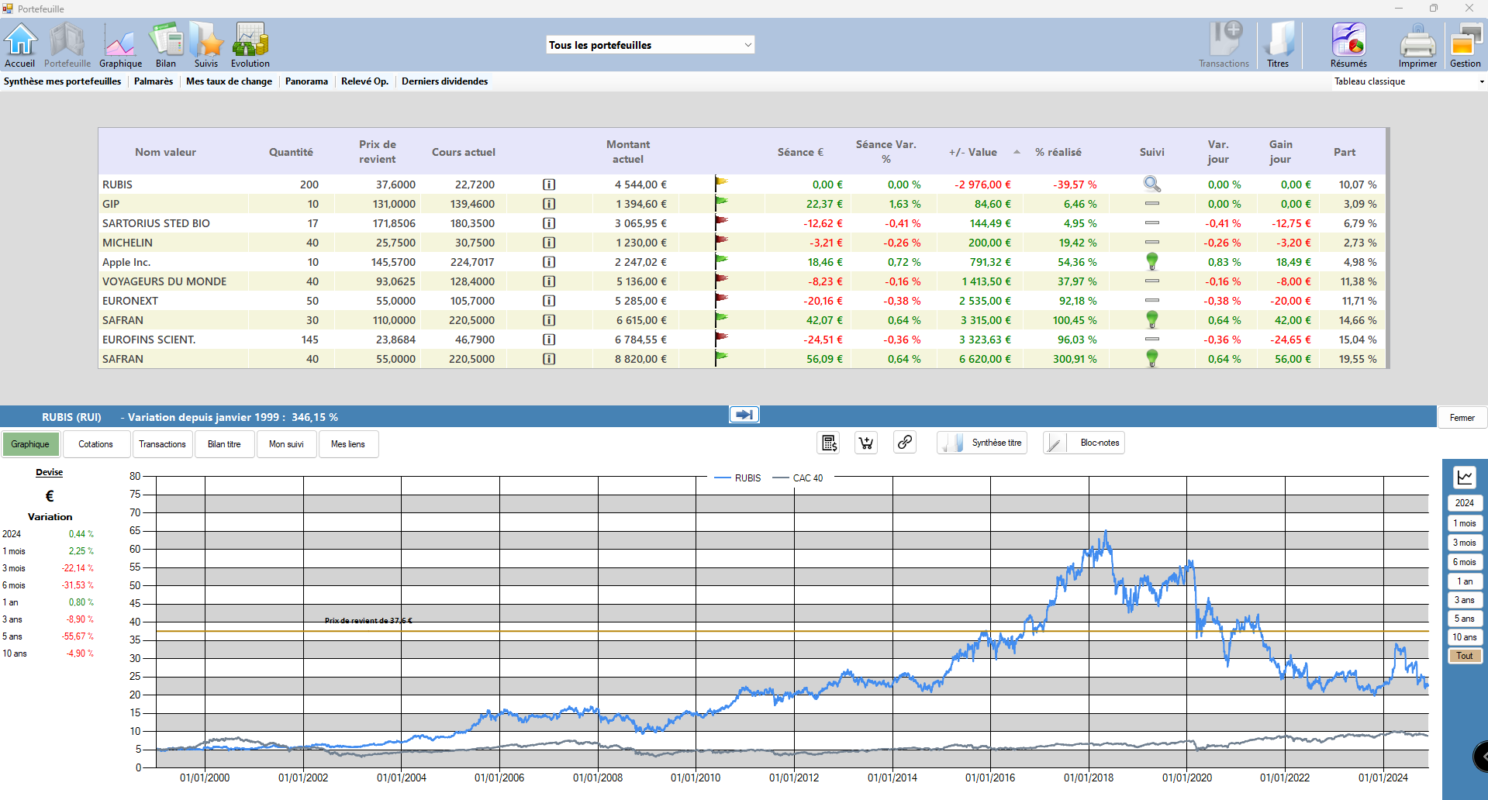Set chart period to 1 mois
This screenshot has width=1488, height=800.
point(1465,523)
